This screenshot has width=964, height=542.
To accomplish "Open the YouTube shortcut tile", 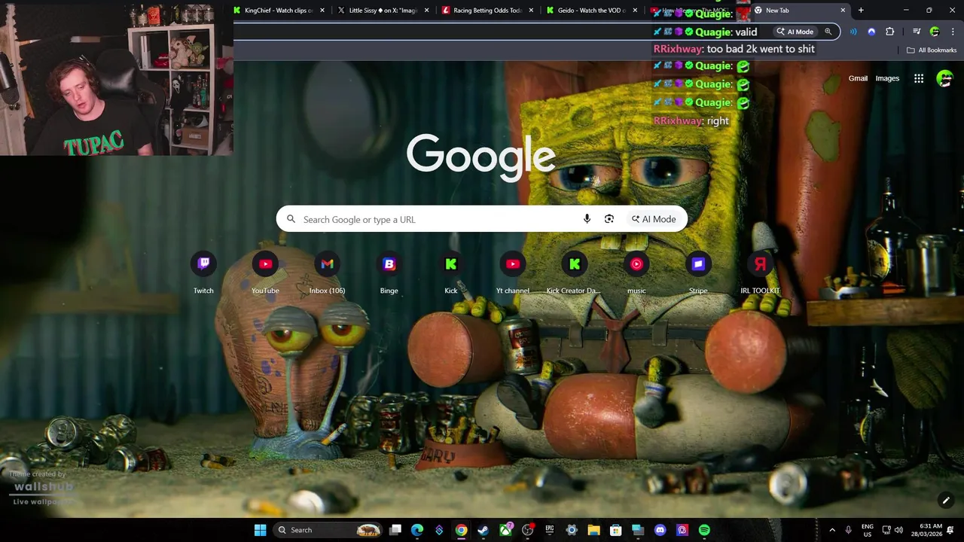I will coord(265,273).
